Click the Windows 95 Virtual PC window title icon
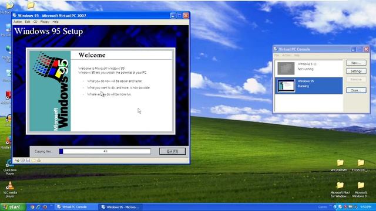Screen dimensions: 376x211 click(15, 16)
